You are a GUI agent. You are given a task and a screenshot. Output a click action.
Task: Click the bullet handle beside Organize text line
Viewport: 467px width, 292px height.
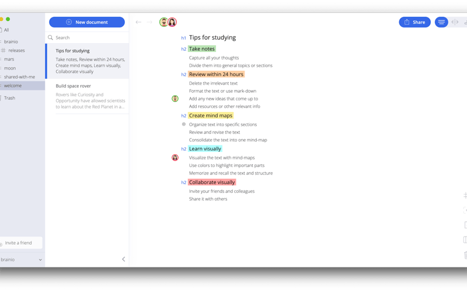pos(184,124)
